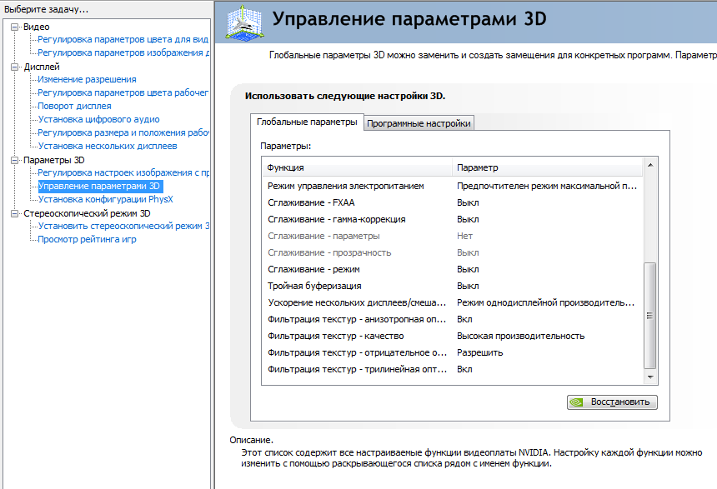Open Регулировка настроек изображения с просмотром
Viewport: 717px width, 489px height.
click(x=123, y=172)
